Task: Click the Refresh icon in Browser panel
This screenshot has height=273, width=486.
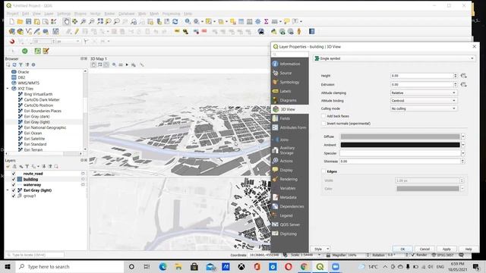Action: click(14, 64)
